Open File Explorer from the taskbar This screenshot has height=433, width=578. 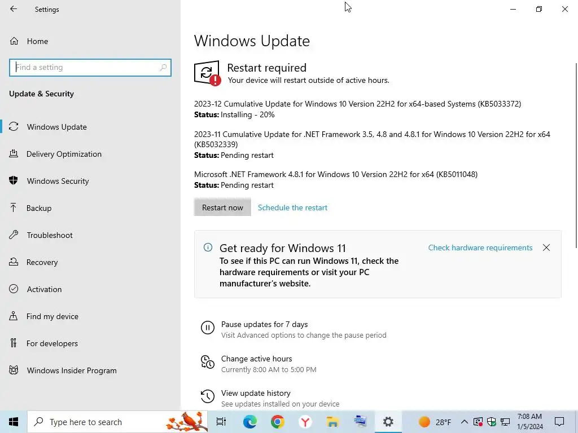click(332, 422)
